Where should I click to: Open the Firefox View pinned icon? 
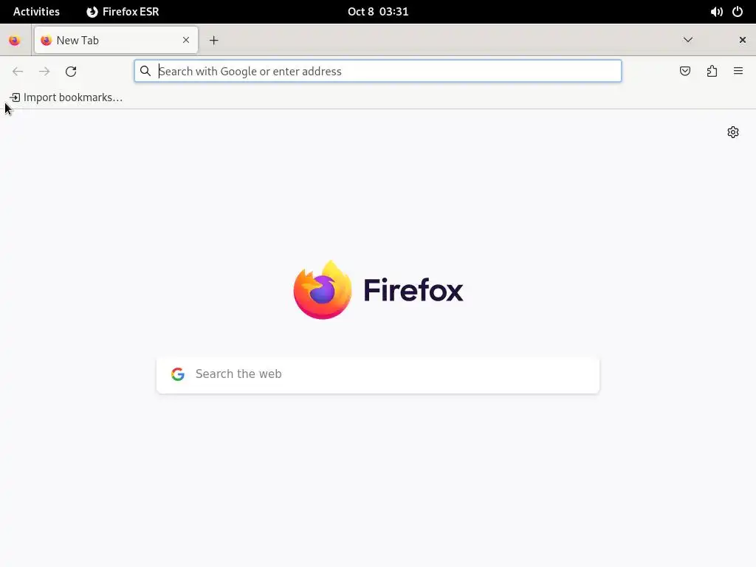[15, 41]
